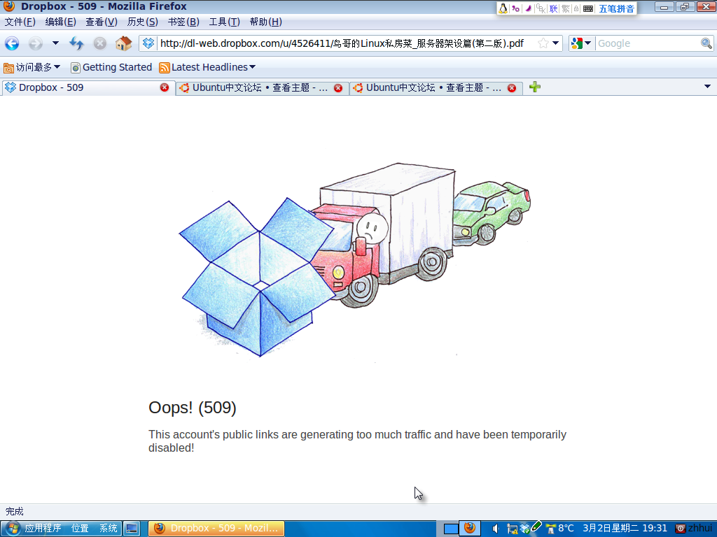The height and width of the screenshot is (537, 717).
Task: Close the second Ubuntu中文论坛 tab
Action: pos(512,88)
